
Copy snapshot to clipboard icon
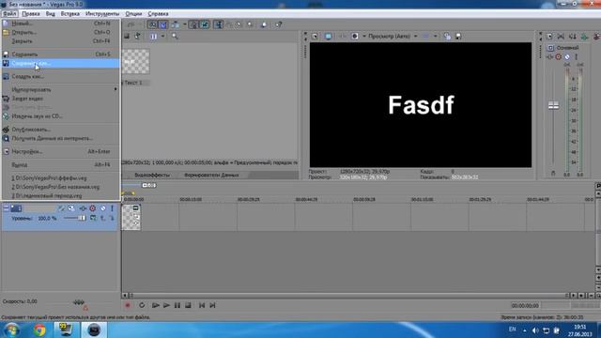pyautogui.click(x=447, y=36)
